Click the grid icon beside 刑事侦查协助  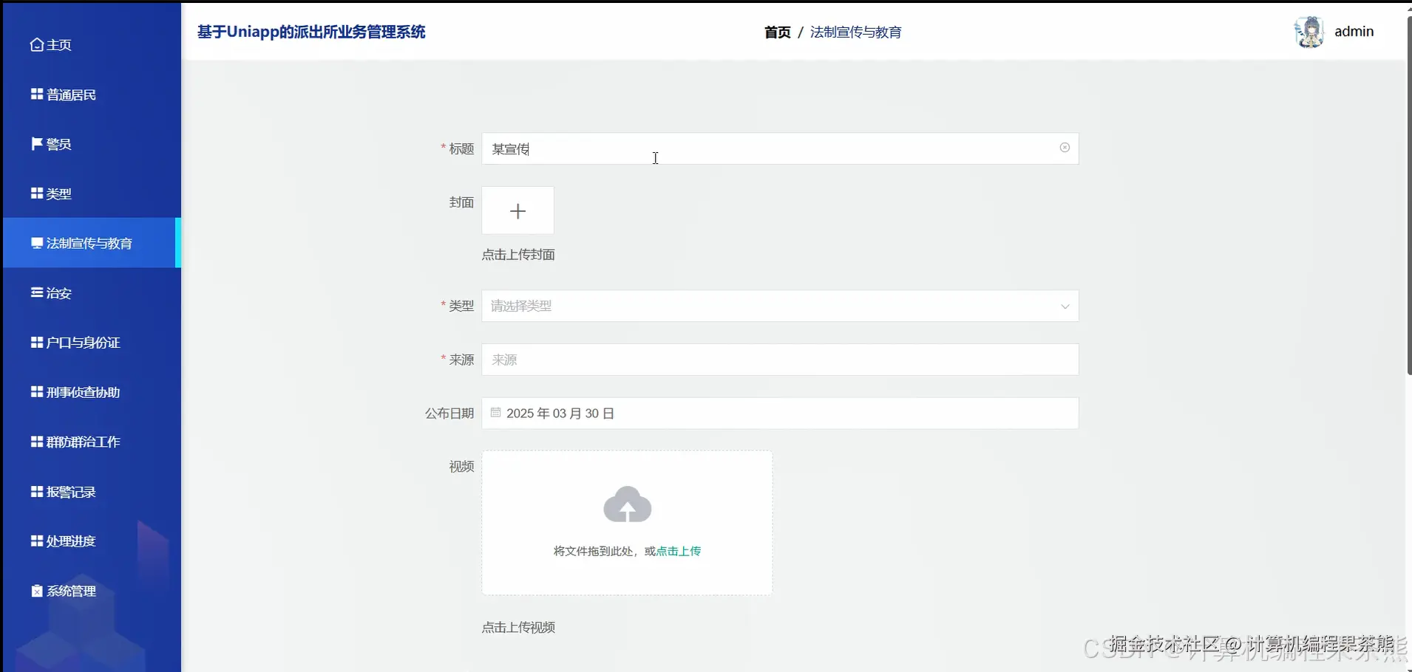click(x=37, y=391)
